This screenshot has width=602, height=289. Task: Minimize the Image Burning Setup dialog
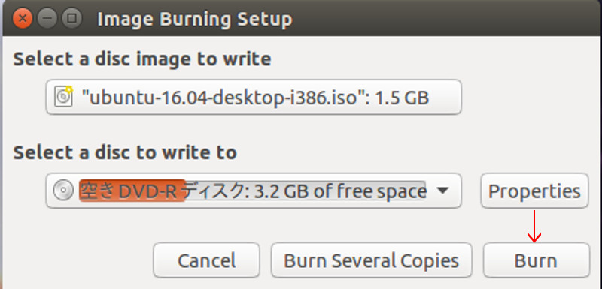47,18
